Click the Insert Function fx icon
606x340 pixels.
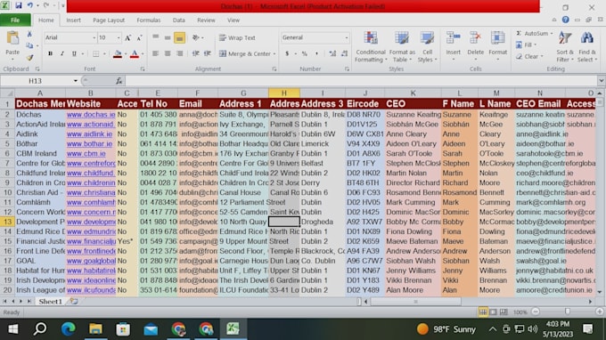(x=119, y=81)
